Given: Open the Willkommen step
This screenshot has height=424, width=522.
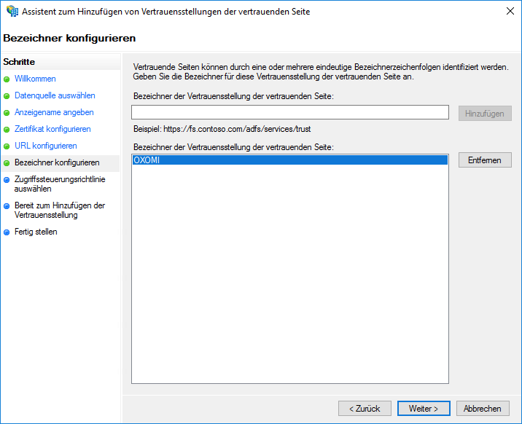Looking at the screenshot, I should coord(35,79).
